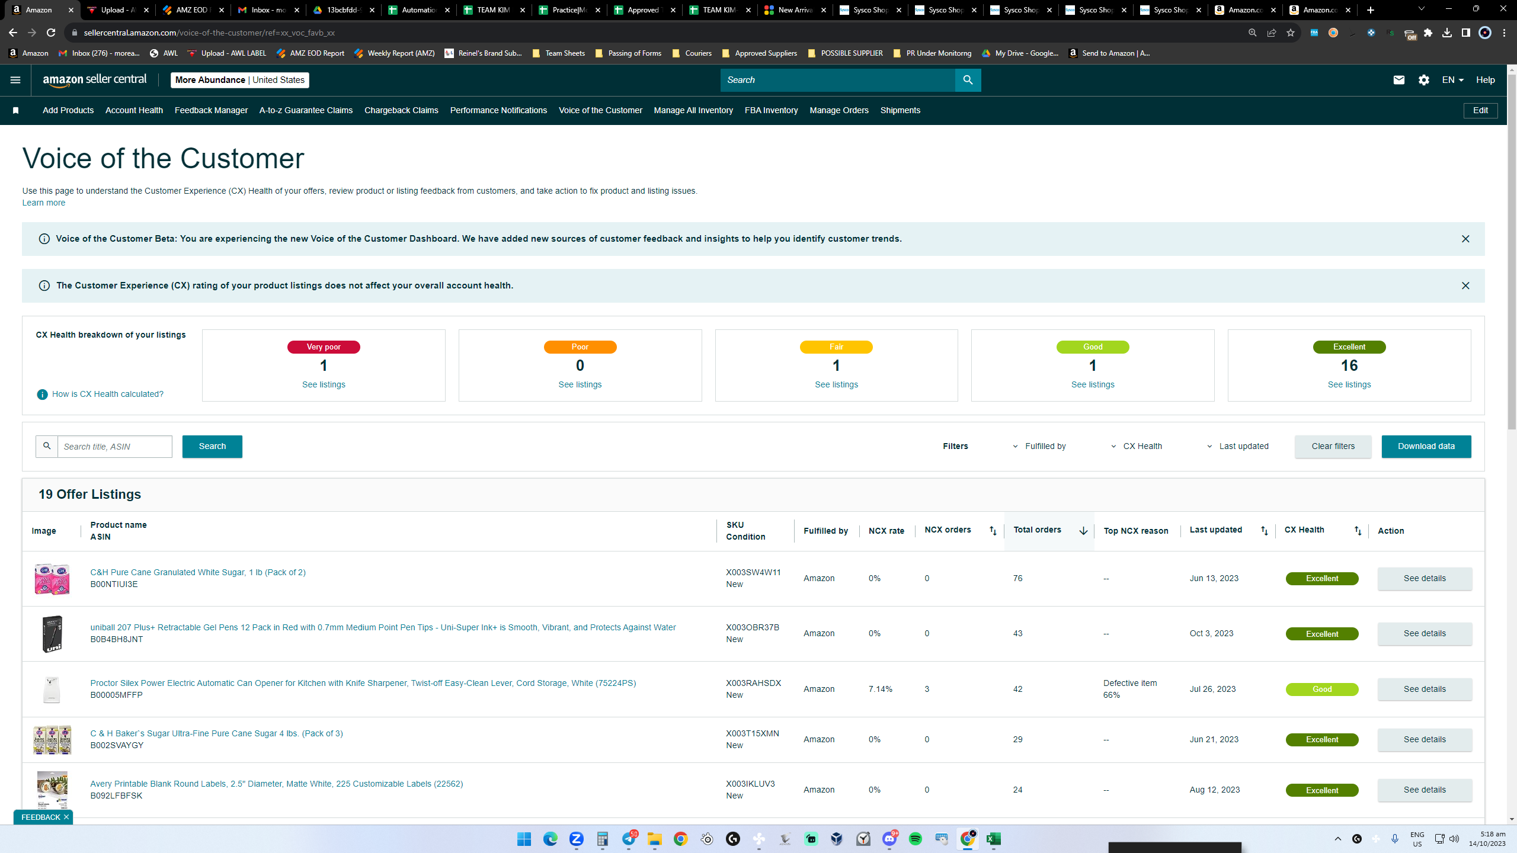
Task: Sort by CX Health column arrows
Action: coord(1358,531)
